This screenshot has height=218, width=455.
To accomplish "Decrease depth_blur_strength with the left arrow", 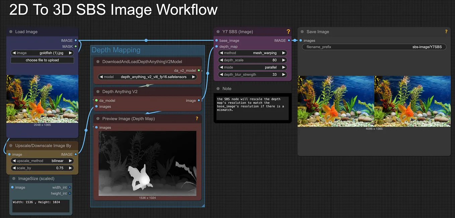I will click(x=221, y=75).
